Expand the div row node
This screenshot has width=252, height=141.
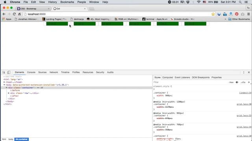(x=9, y=93)
